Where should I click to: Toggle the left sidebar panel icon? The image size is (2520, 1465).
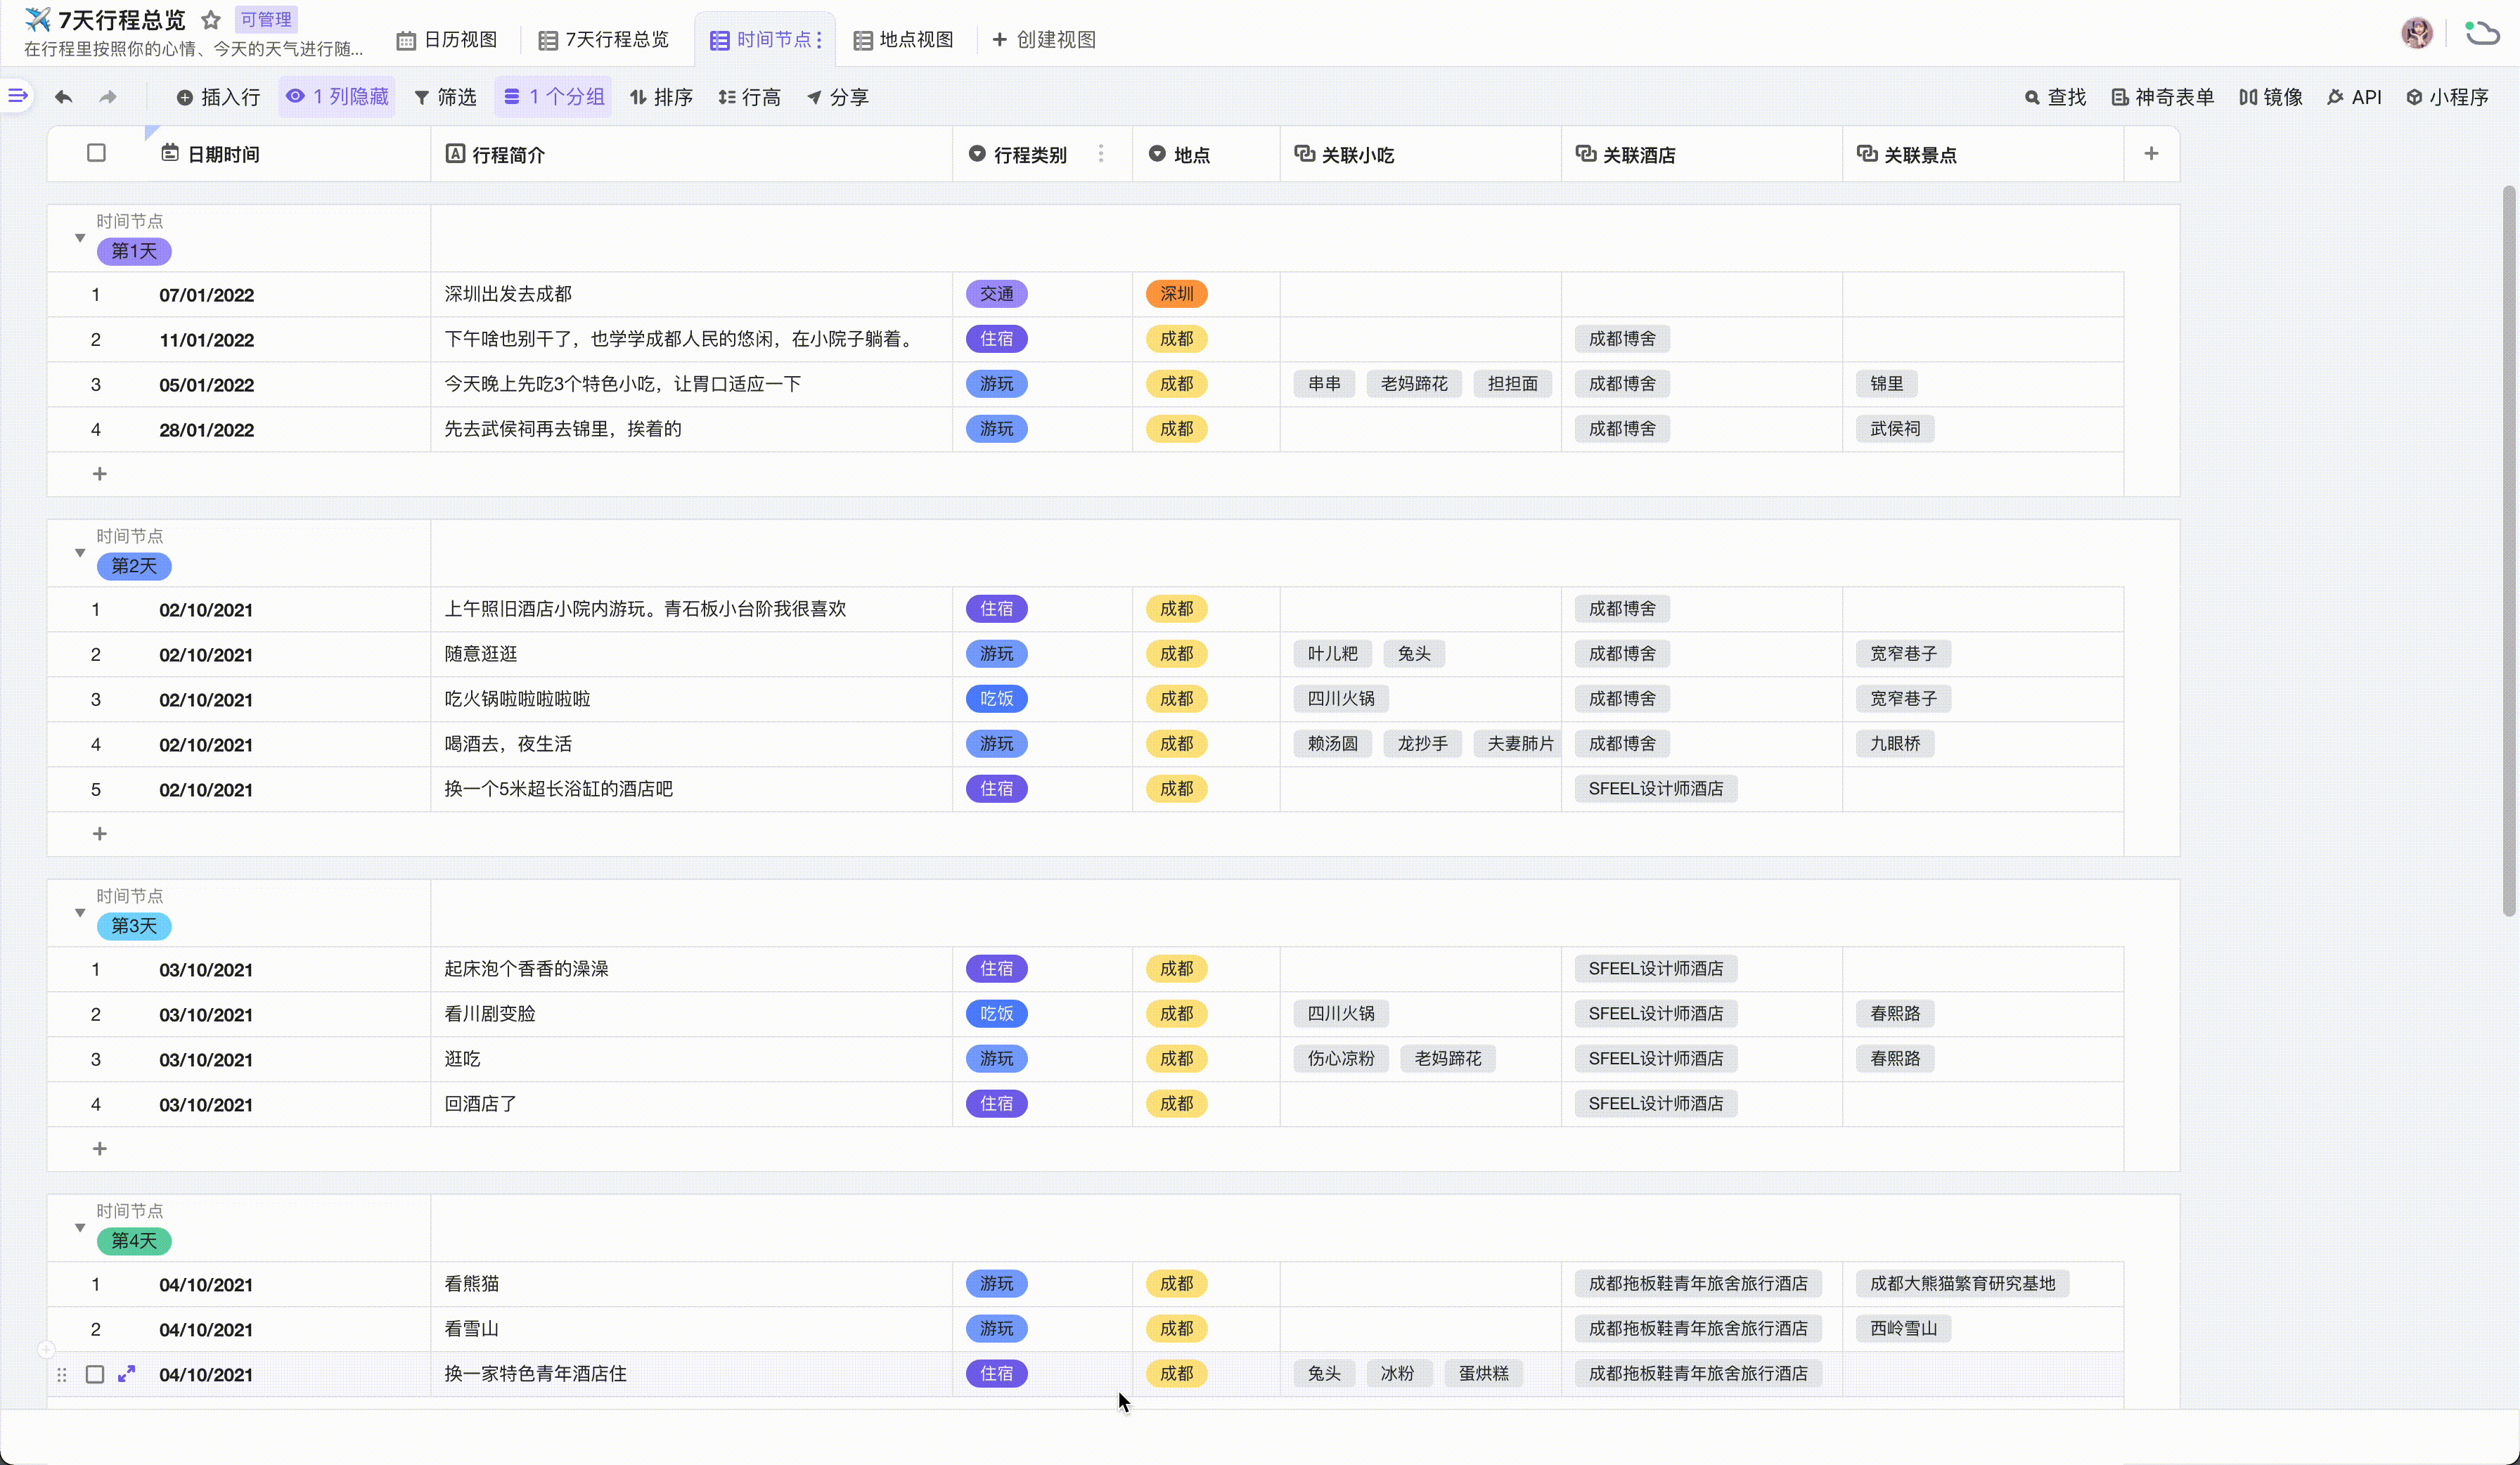[17, 96]
